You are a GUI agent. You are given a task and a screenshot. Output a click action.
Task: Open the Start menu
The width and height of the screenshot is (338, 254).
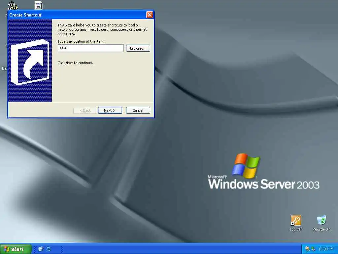pyautogui.click(x=15, y=249)
